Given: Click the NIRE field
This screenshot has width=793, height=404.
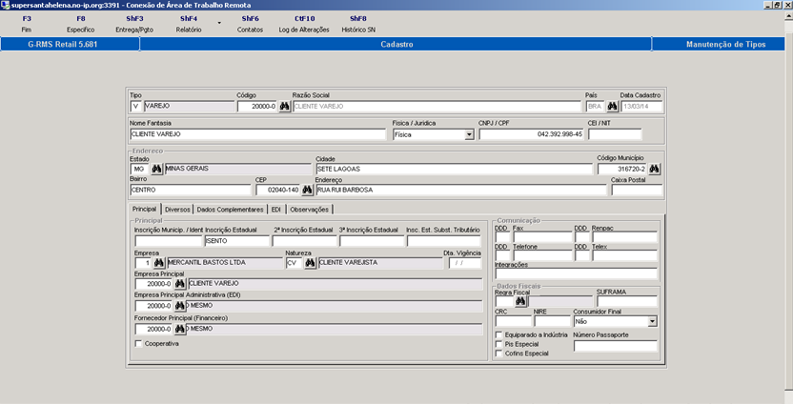Looking at the screenshot, I should (552, 321).
